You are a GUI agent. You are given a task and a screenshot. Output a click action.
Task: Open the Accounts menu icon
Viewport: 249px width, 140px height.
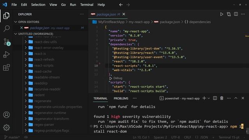click(x=6, y=115)
